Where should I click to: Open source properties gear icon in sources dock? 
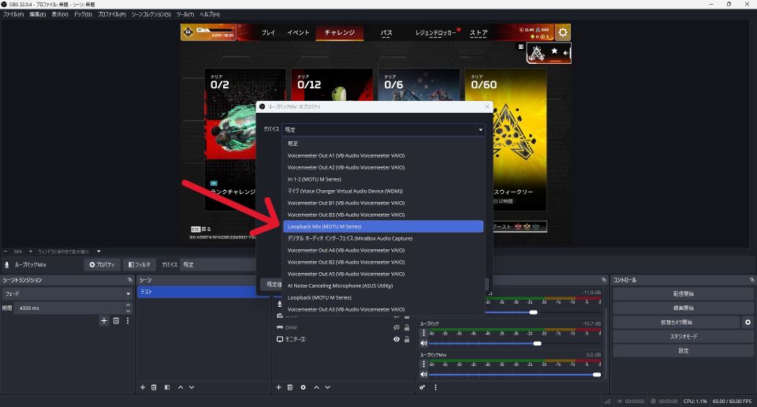(304, 387)
